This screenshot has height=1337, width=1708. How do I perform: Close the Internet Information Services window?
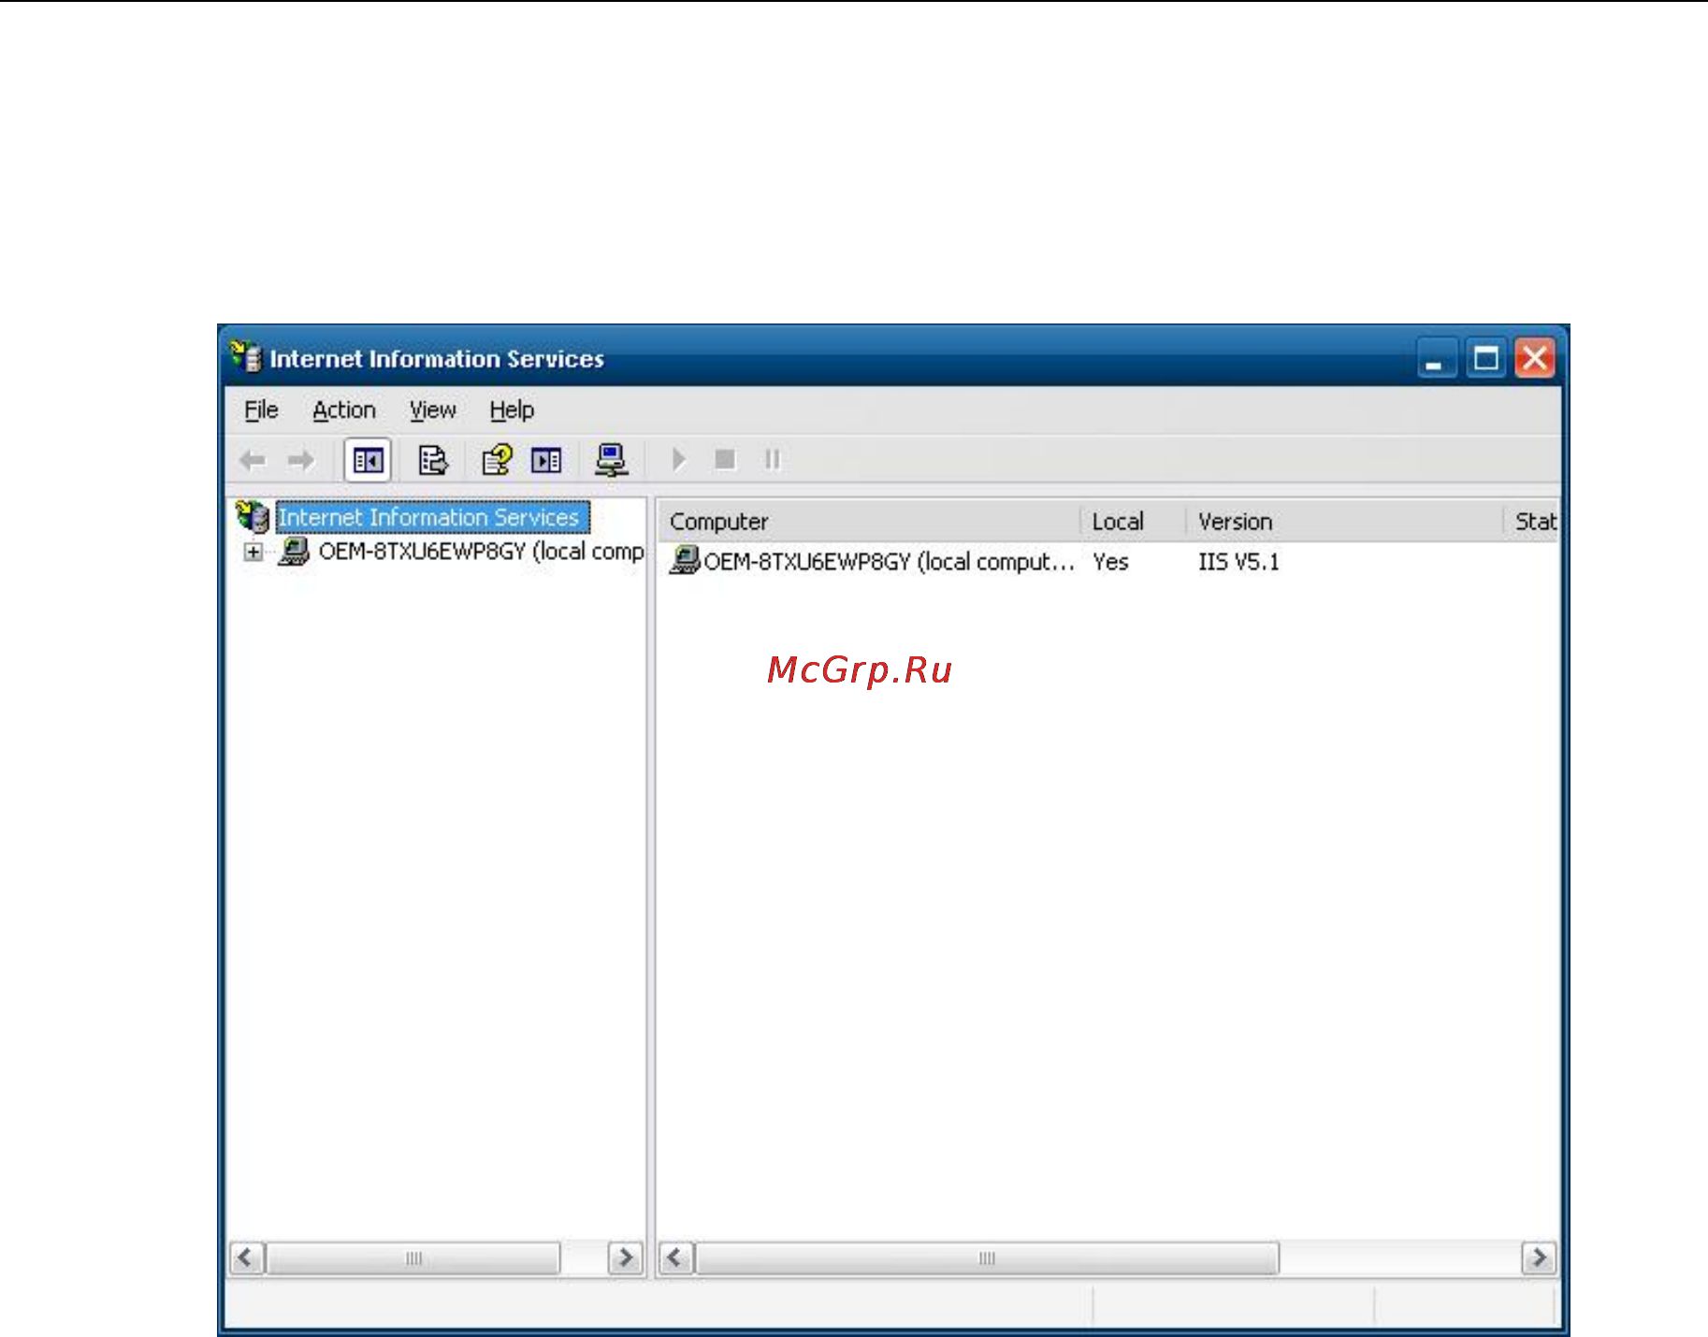click(1535, 358)
